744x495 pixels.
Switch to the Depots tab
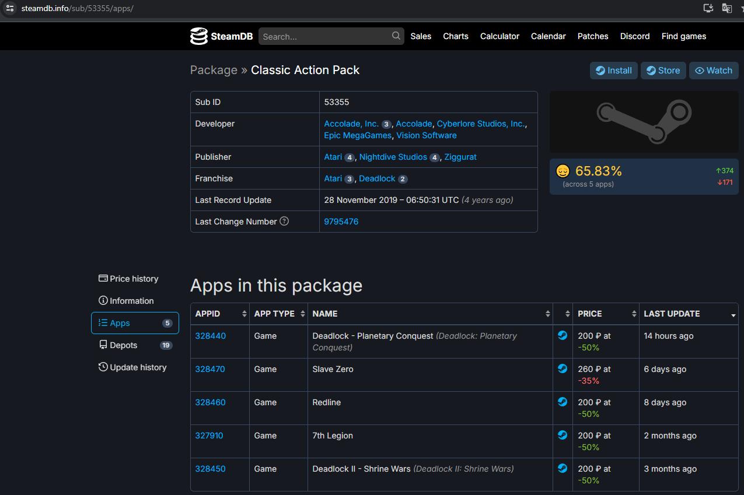click(x=135, y=345)
